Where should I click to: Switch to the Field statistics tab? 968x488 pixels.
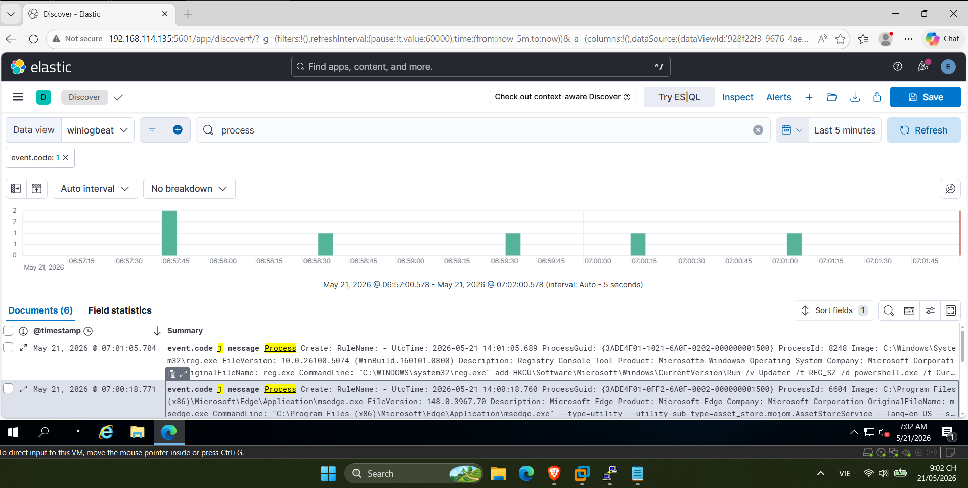pos(120,310)
